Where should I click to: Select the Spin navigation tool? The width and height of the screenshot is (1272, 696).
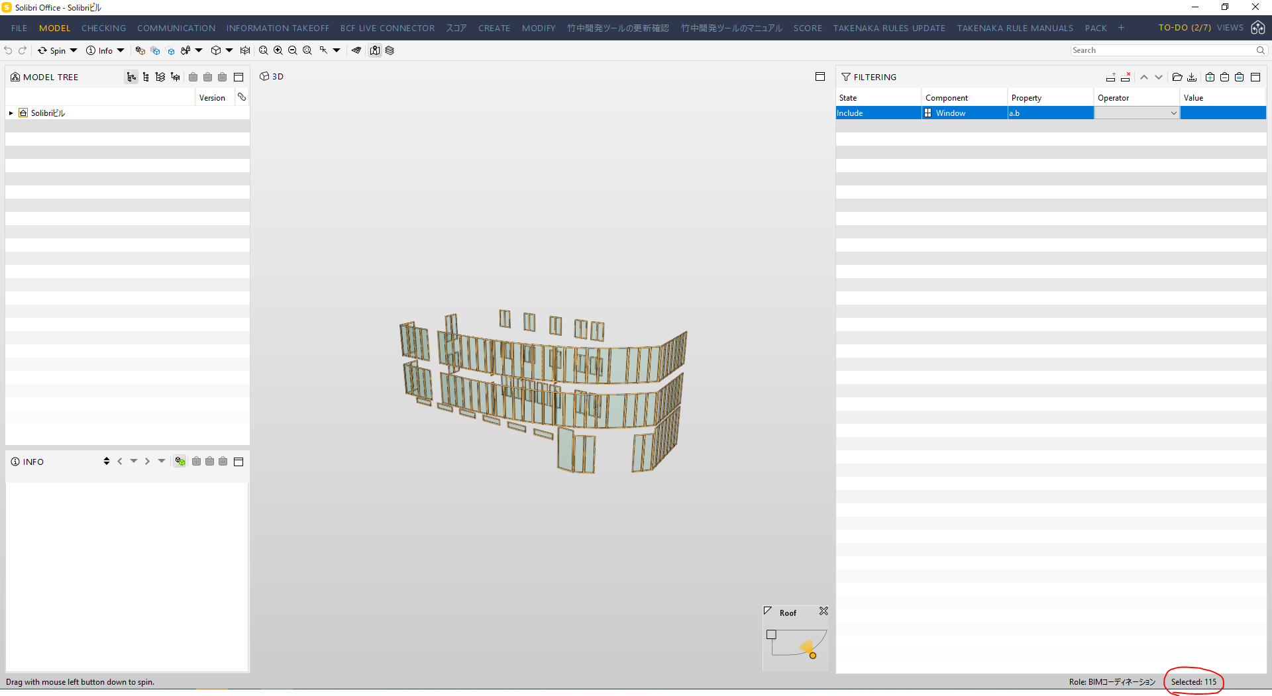coord(52,50)
